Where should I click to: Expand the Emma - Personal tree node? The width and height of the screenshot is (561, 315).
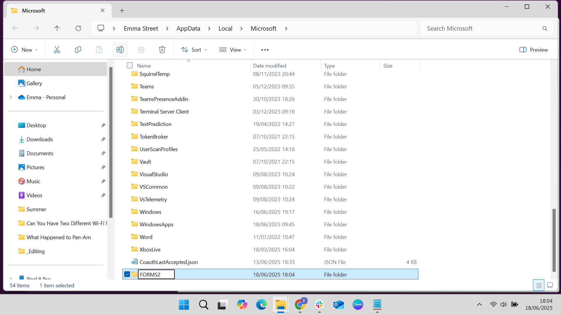pyautogui.click(x=11, y=97)
